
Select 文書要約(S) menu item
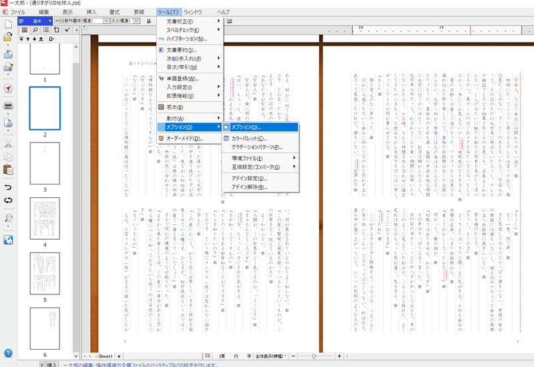coord(190,50)
